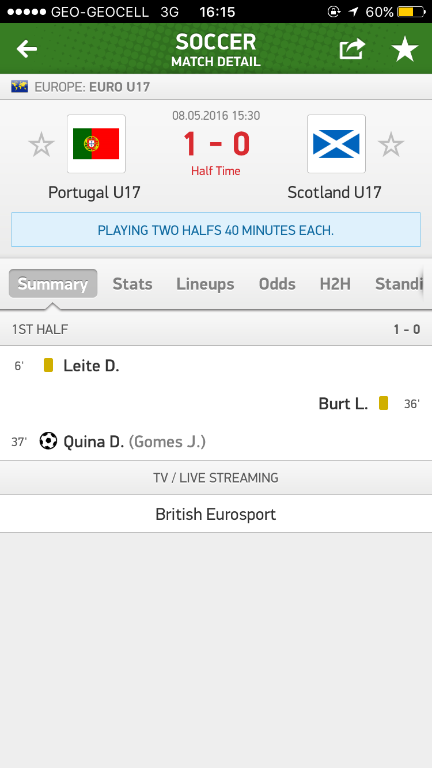The image size is (432, 768).
Task: Tap the back arrow icon
Action: (x=26, y=50)
